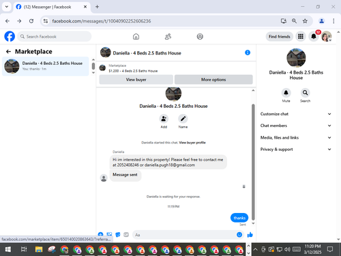The width and height of the screenshot is (341, 256).
Task: Reload the page in browser toolbar
Action: coord(31,21)
